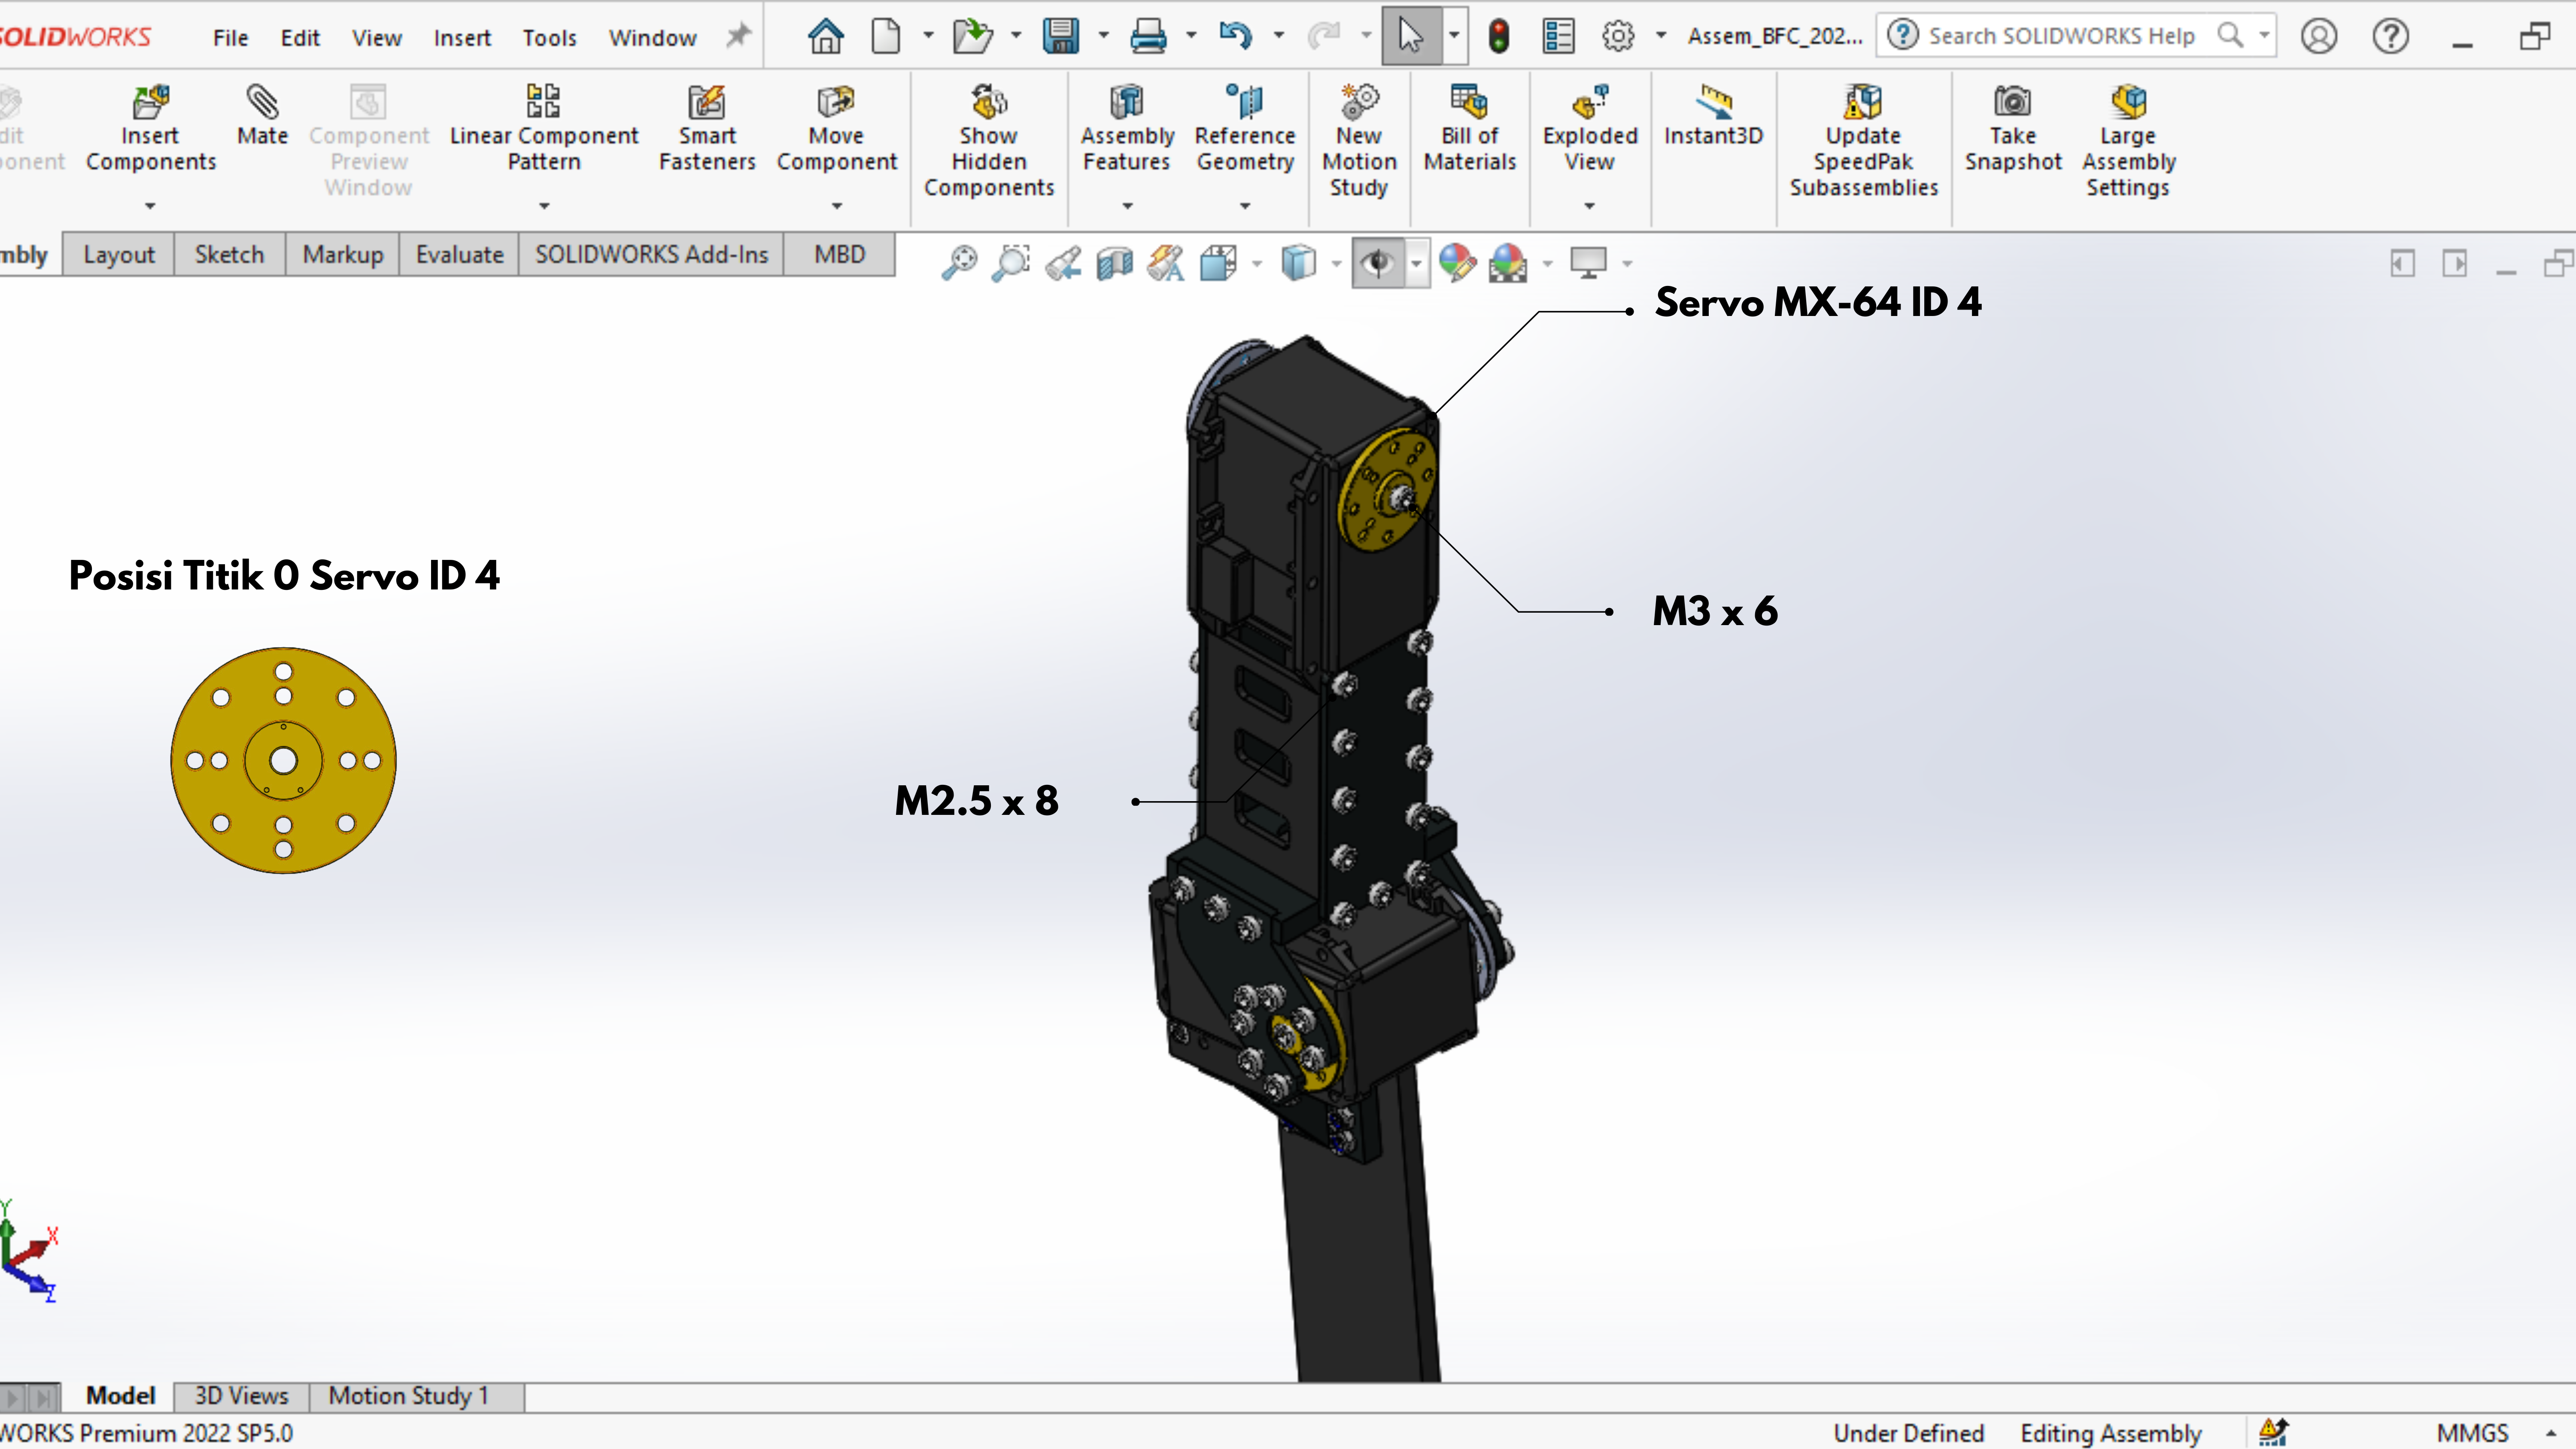This screenshot has height=1449, width=2576.
Task: Click the Save floppy disk icon
Action: click(1060, 37)
